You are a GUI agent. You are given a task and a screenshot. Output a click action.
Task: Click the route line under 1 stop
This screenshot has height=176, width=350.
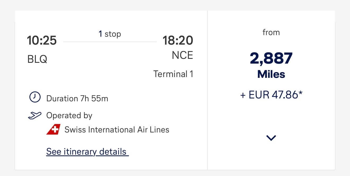point(110,42)
